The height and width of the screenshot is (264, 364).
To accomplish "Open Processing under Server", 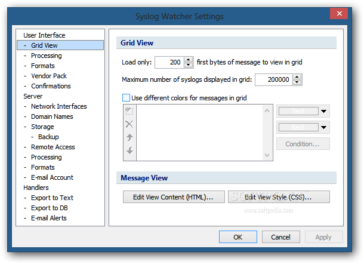I will pos(47,157).
